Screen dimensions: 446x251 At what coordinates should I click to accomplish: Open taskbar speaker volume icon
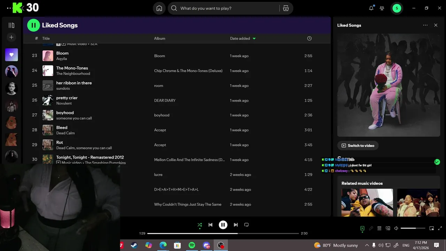(x=381, y=245)
